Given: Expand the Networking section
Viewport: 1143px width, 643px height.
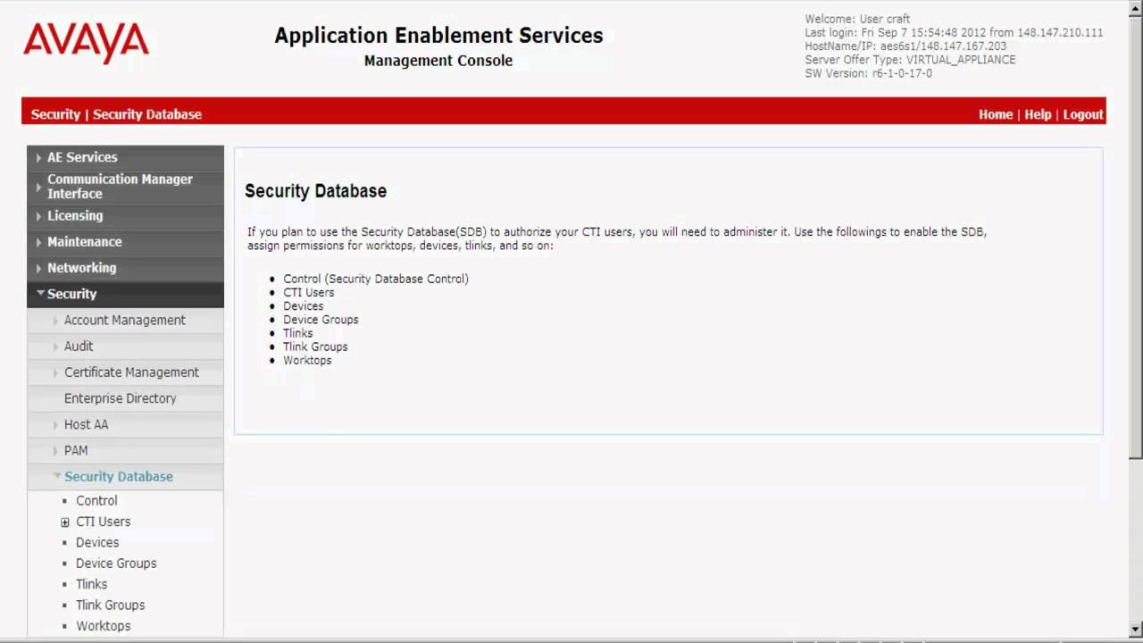Looking at the screenshot, I should (x=81, y=268).
